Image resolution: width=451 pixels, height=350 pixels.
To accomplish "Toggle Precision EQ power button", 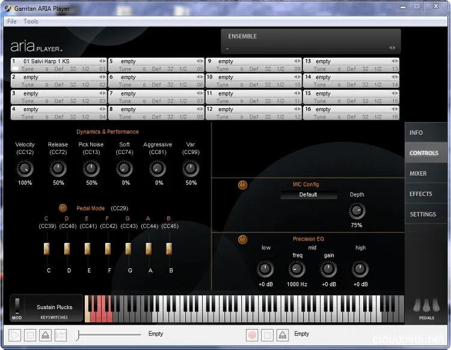I will click(242, 239).
